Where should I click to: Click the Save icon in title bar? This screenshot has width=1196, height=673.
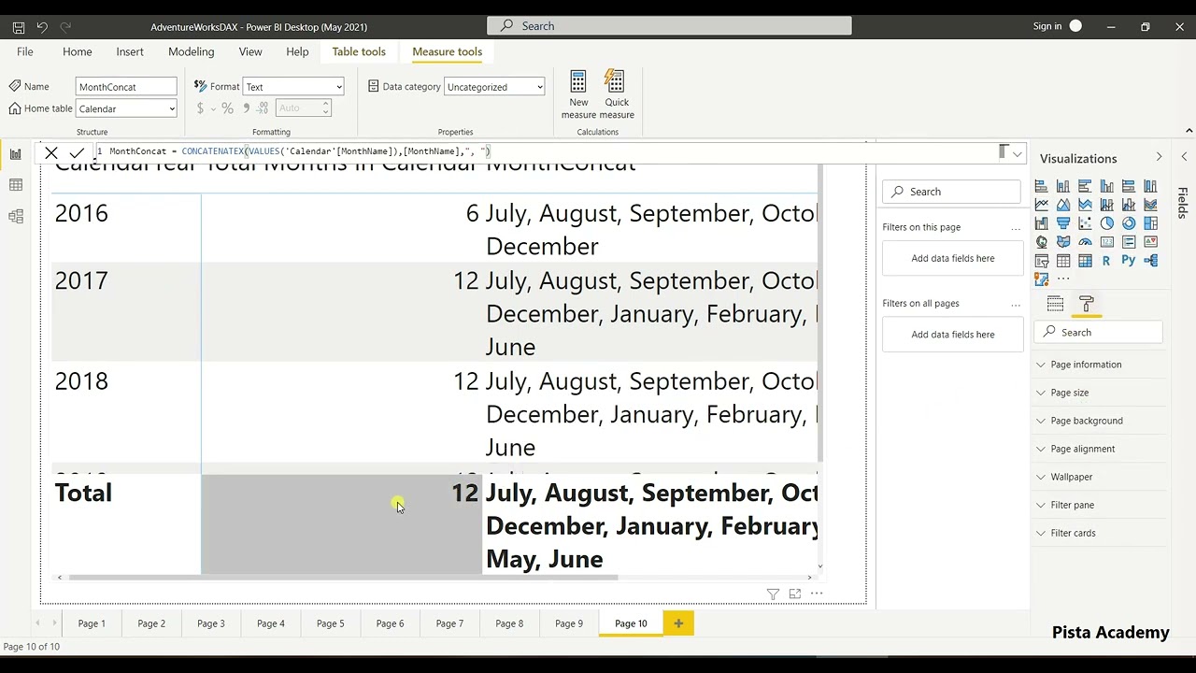[18, 27]
